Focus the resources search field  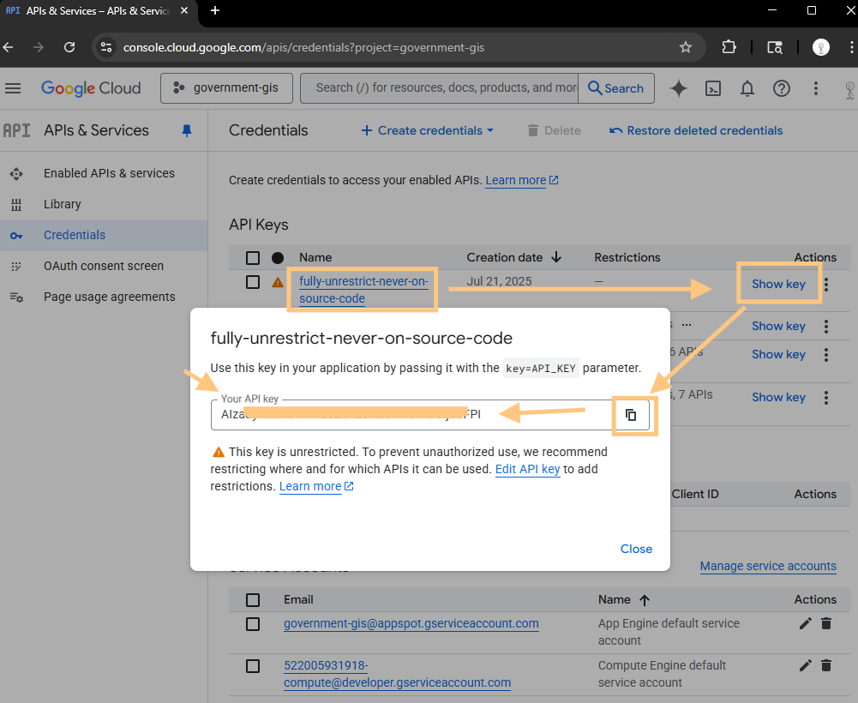[x=440, y=88]
